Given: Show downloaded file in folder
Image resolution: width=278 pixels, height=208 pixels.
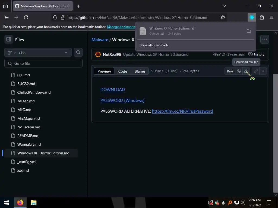Looking at the screenshot, I should pyautogui.click(x=249, y=31).
